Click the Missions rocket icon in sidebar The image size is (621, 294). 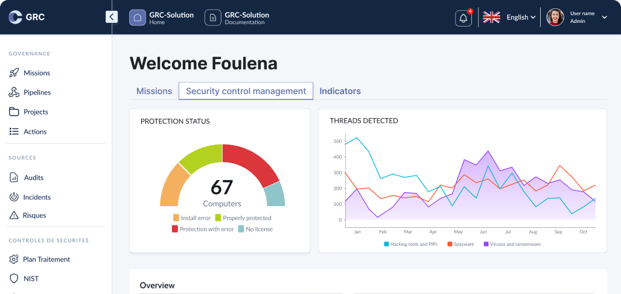point(14,73)
